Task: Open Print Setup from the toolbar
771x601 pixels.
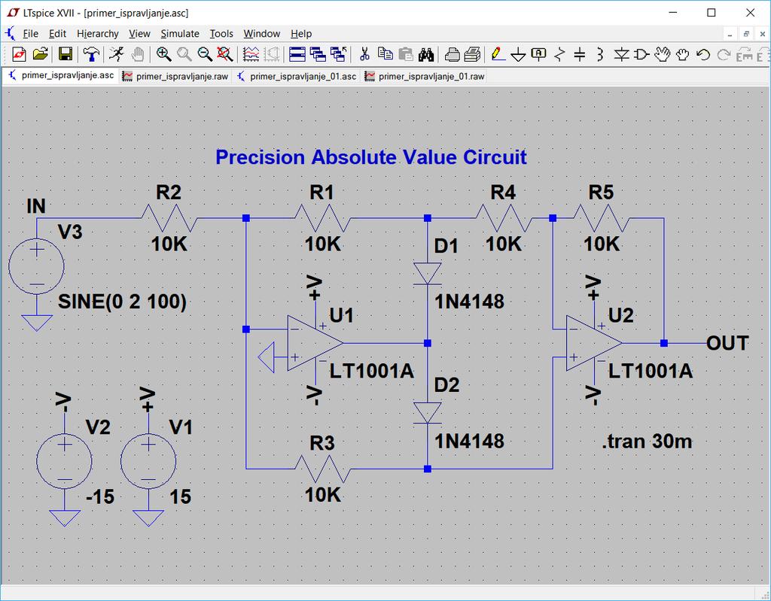Action: [452, 54]
